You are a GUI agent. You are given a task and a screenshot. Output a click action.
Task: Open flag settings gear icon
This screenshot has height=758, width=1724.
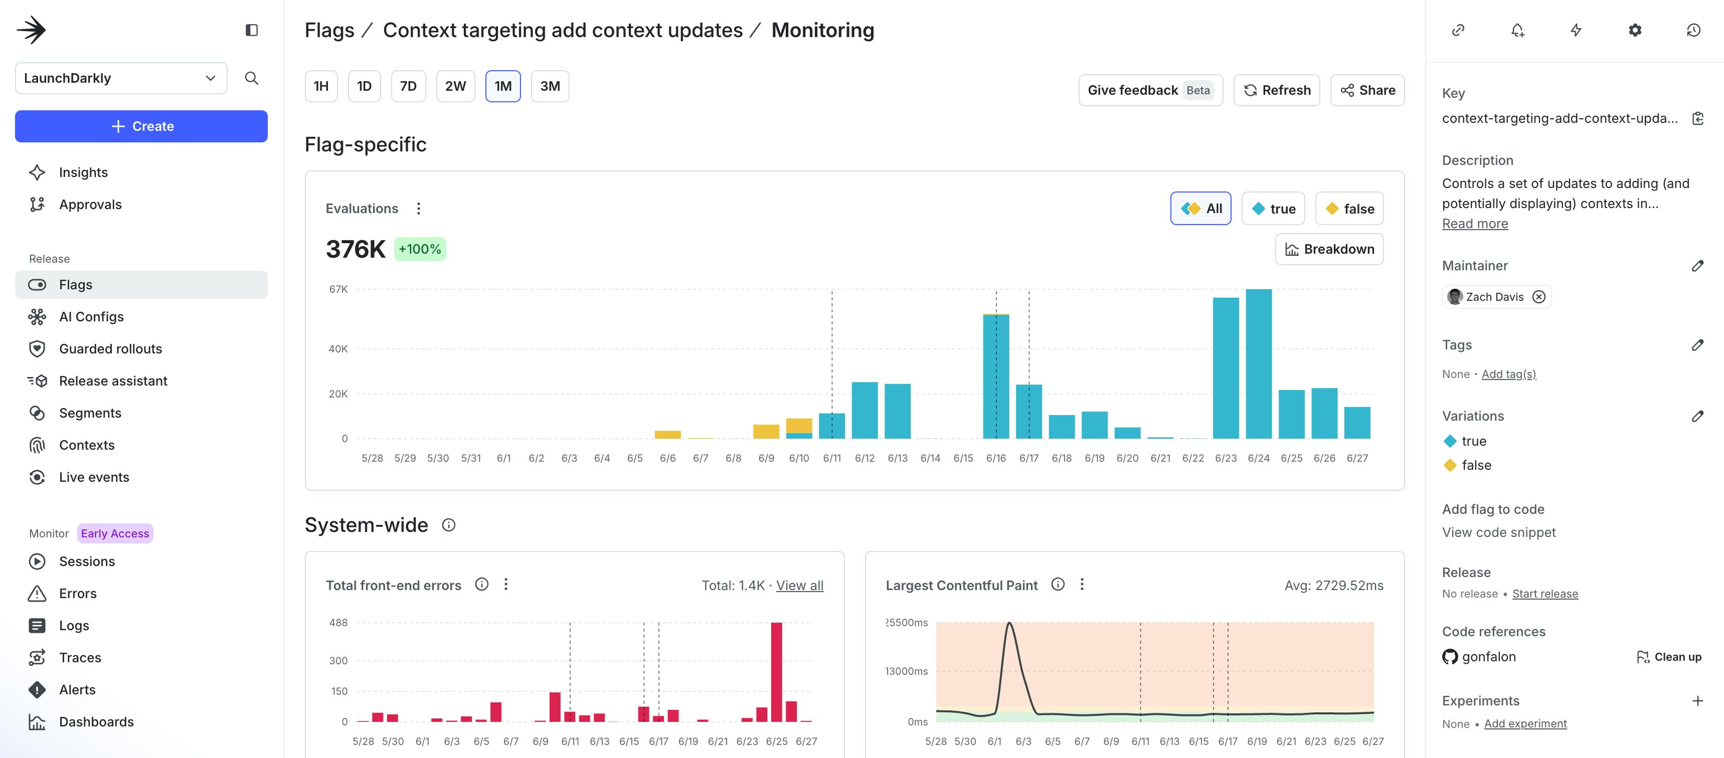coord(1635,30)
